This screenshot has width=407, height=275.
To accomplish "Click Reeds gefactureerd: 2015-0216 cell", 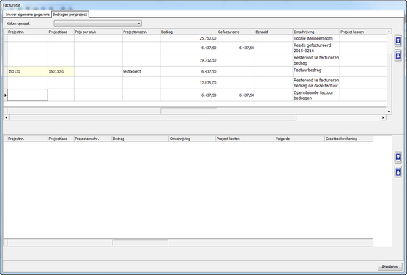I will [x=316, y=48].
